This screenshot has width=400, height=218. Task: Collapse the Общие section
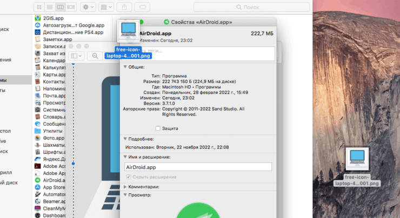point(126,67)
